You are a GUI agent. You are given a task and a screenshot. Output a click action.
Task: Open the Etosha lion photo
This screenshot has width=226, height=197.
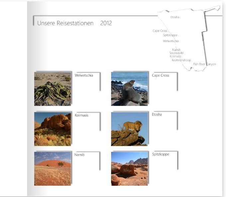coord(129,129)
